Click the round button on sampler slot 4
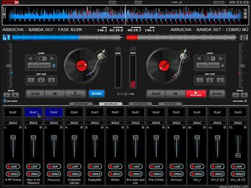Screen dimensions: 251x188 (82, 127)
